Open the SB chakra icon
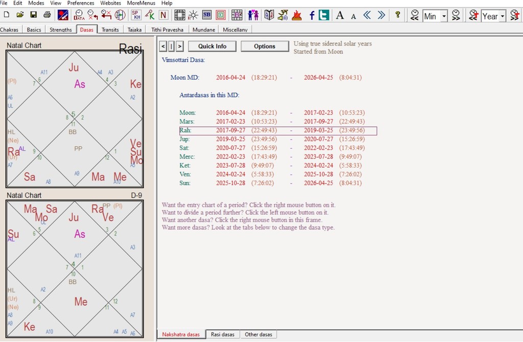 click(207, 15)
